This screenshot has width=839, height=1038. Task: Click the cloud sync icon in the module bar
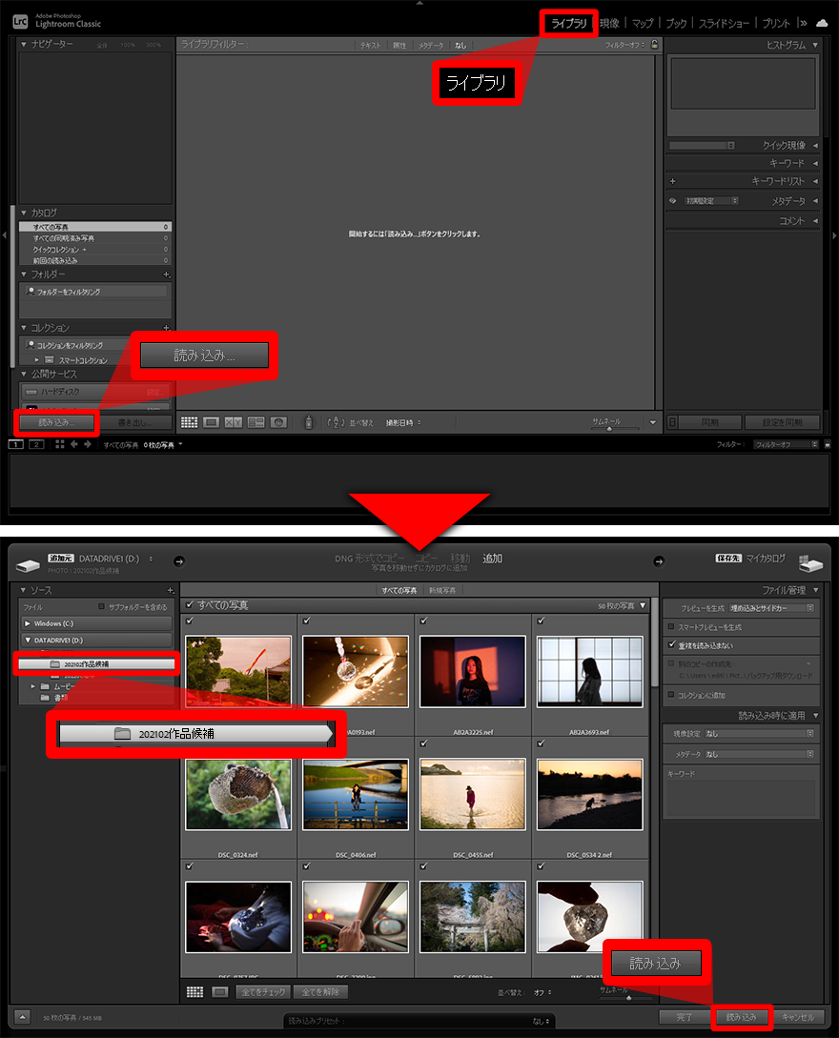tap(822, 23)
